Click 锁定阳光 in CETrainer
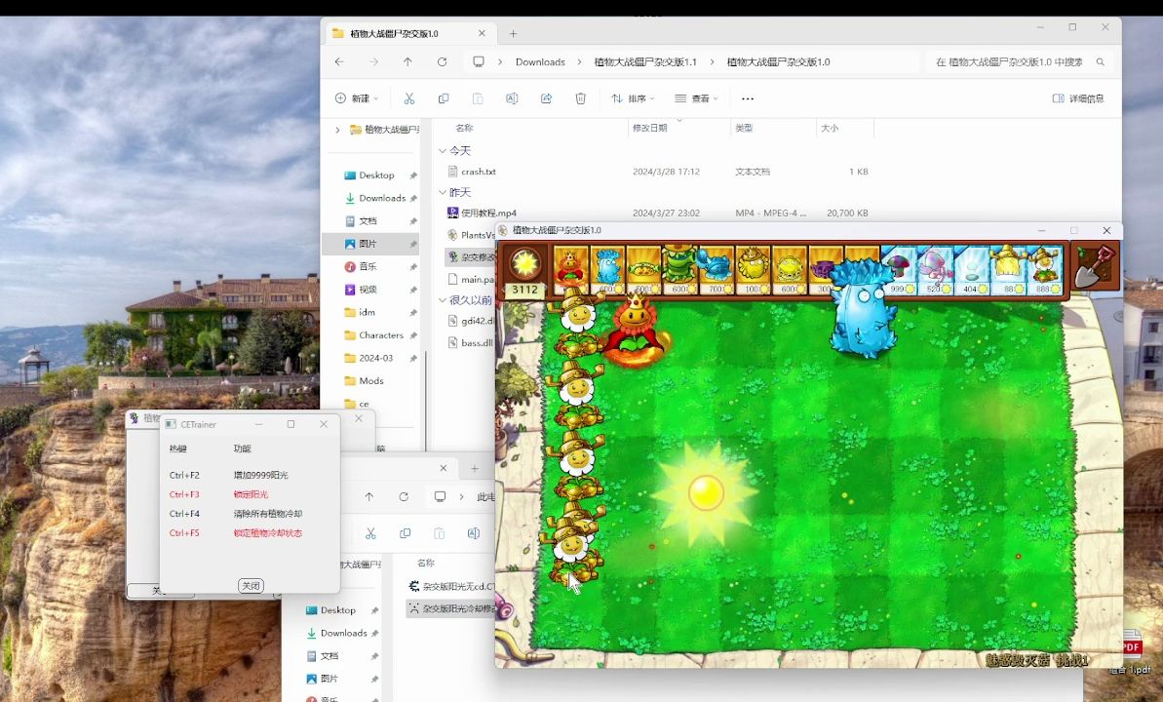The width and height of the screenshot is (1163, 702). [251, 494]
